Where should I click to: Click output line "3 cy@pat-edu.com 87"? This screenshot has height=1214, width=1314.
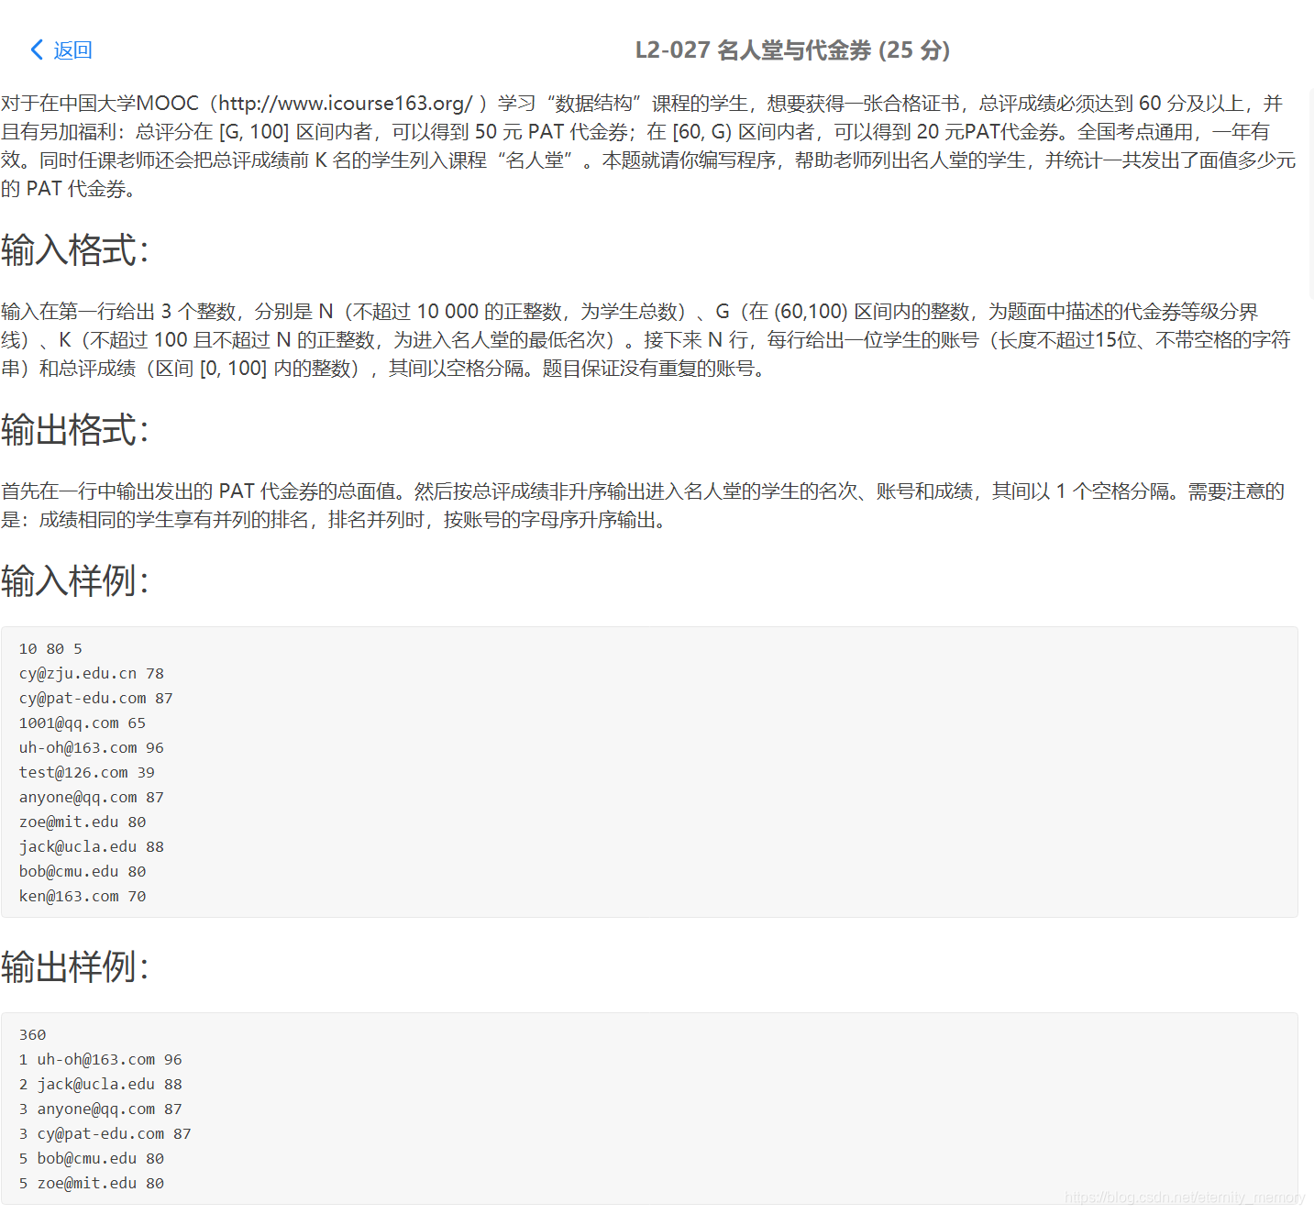click(105, 1134)
